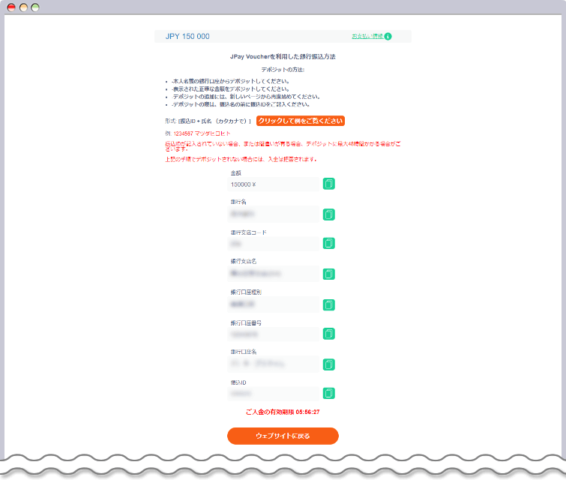Click the ご入金の有効期限 countdown timer
The height and width of the screenshot is (480, 566).
pyautogui.click(x=283, y=412)
